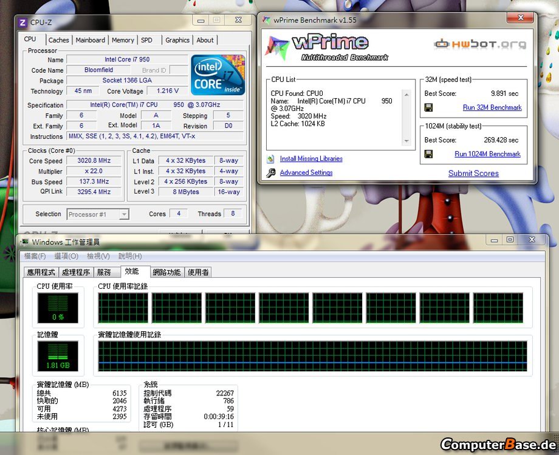This screenshot has width=559, height=455.
Task: Switch to the 處理程序 tab
Action: coord(76,272)
